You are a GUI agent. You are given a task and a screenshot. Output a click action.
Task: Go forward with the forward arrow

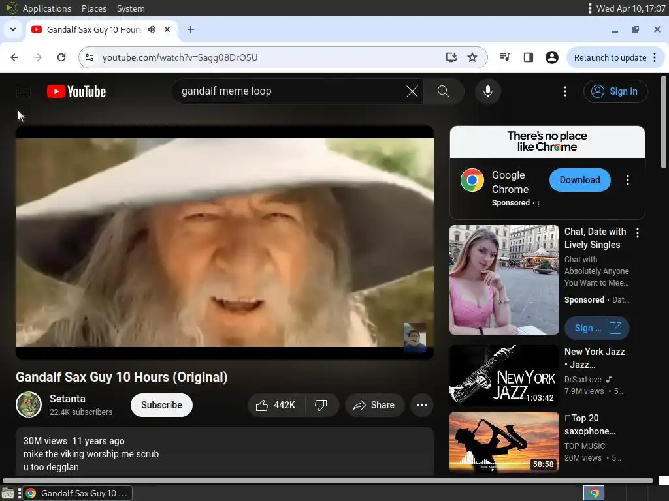pos(38,57)
